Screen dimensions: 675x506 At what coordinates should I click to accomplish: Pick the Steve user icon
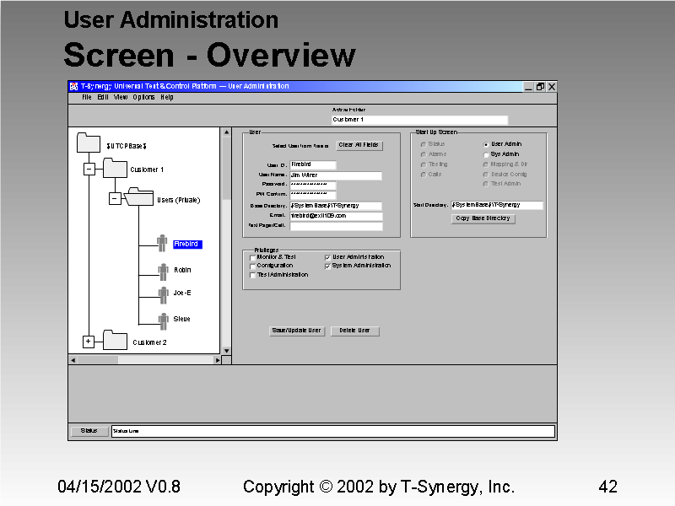click(163, 320)
